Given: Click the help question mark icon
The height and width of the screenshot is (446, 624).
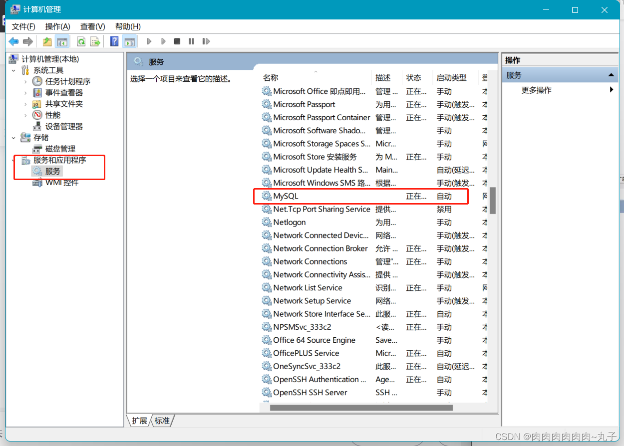Looking at the screenshot, I should (x=114, y=41).
